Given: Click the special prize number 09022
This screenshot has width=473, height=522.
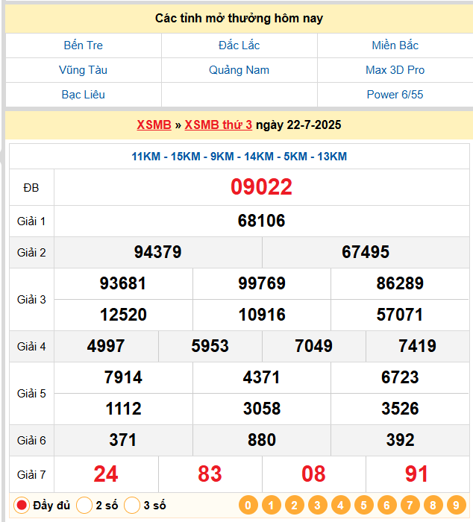Looking at the screenshot, I should coord(261,187).
